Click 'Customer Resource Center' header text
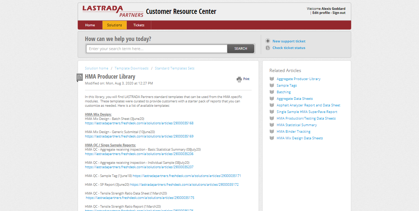Image resolution: width=419 pixels, height=211 pixels. [x=181, y=12]
